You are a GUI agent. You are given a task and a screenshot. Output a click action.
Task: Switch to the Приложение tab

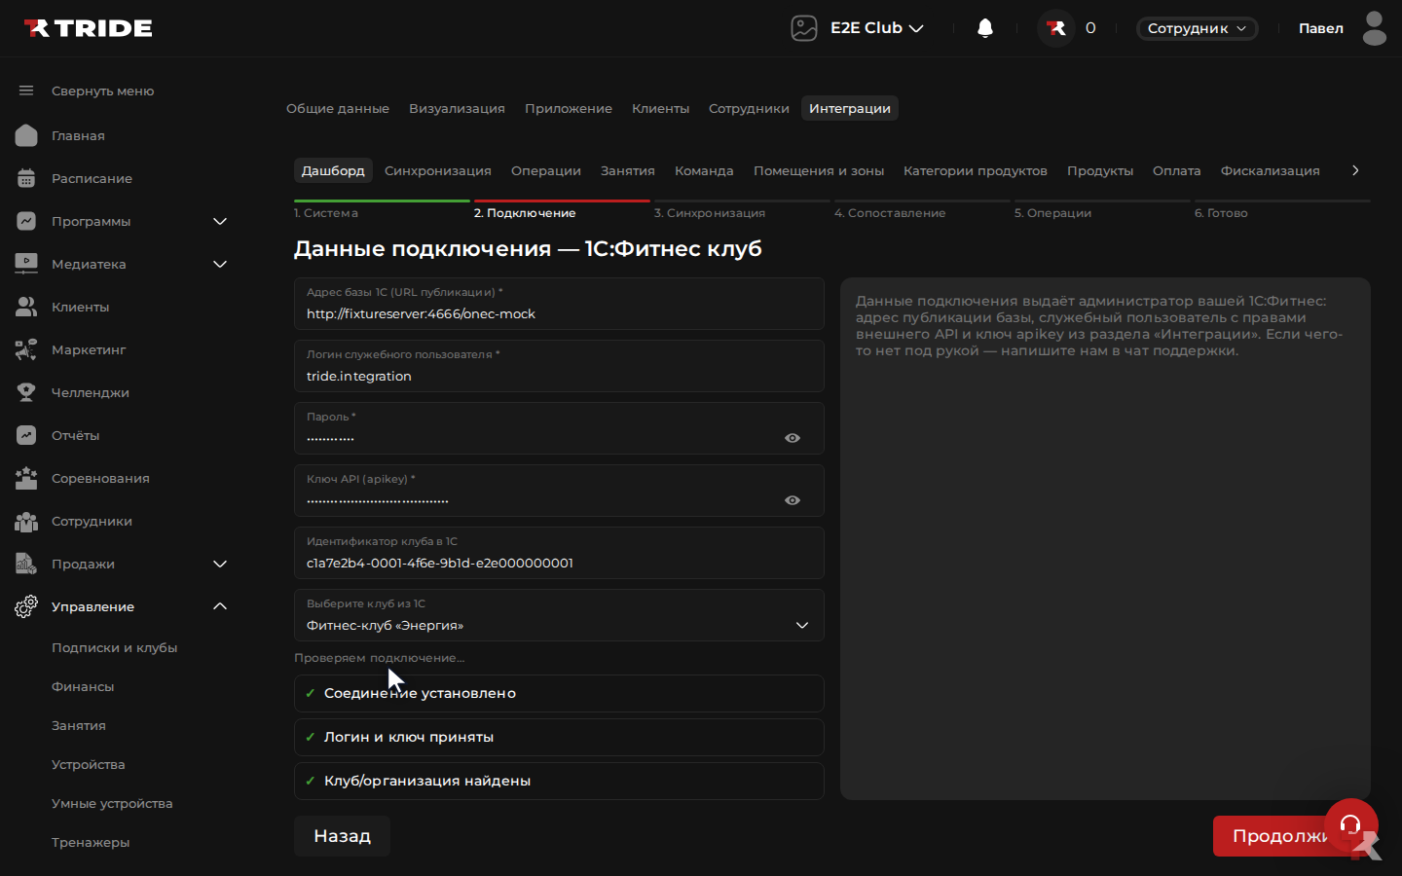[569, 108]
